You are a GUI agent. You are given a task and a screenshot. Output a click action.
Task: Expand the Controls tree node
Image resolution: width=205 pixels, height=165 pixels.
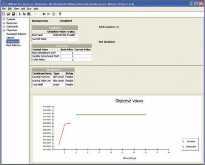tap(4, 19)
